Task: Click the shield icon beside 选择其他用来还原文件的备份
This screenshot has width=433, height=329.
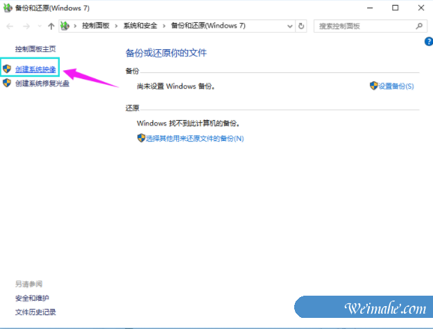Action: 141,138
